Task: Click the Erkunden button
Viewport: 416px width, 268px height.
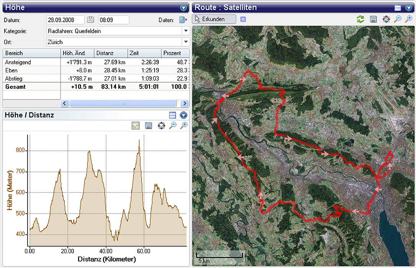Action: [214, 19]
